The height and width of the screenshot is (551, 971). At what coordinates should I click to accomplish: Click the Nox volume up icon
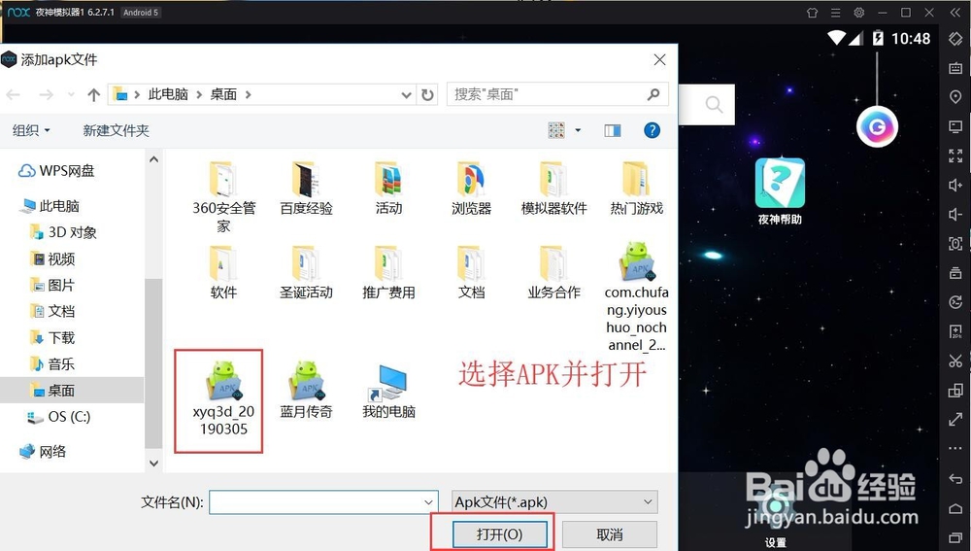click(x=955, y=185)
